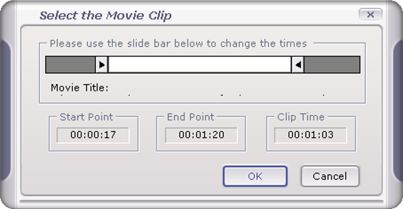
Task: Click the slide bar instruction text
Action: [x=178, y=43]
